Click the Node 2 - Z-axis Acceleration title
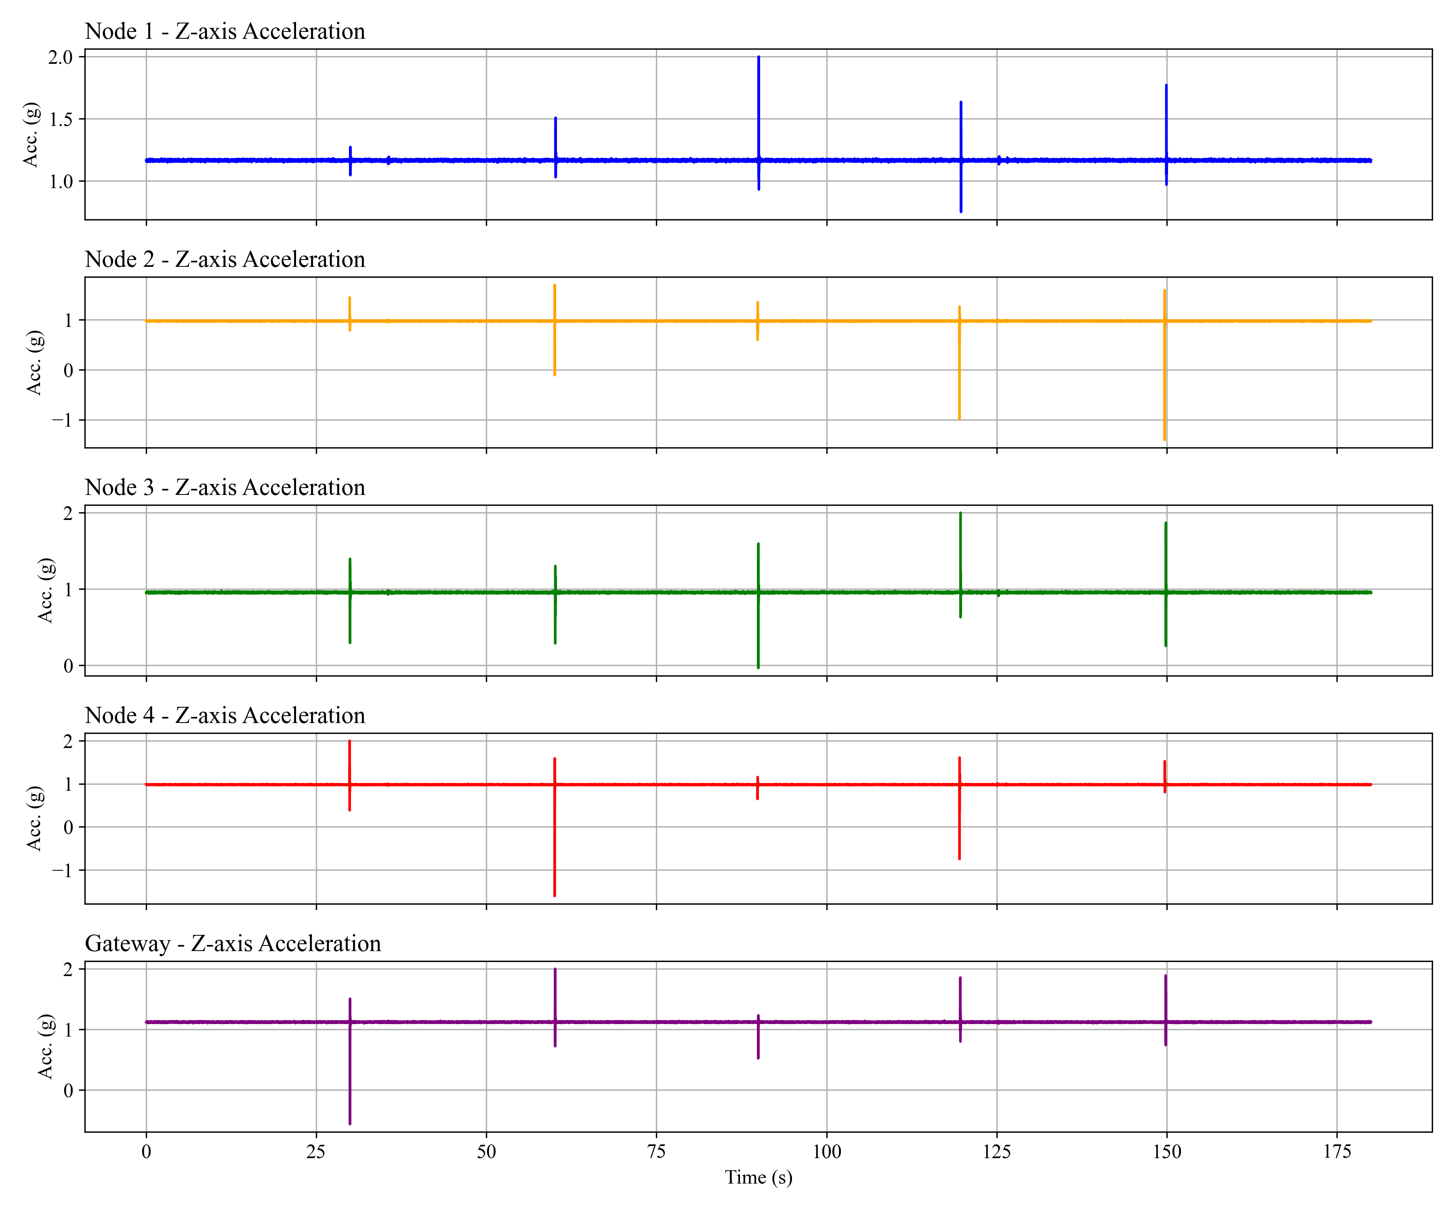Image resolution: width=1454 pixels, height=1211 pixels. [224, 260]
